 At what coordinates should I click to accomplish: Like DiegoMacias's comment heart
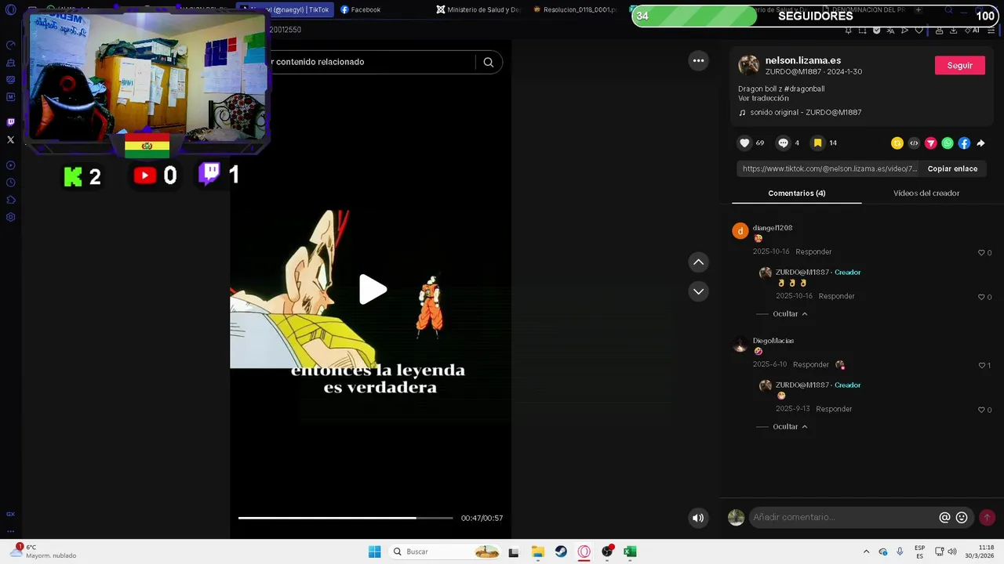(980, 366)
